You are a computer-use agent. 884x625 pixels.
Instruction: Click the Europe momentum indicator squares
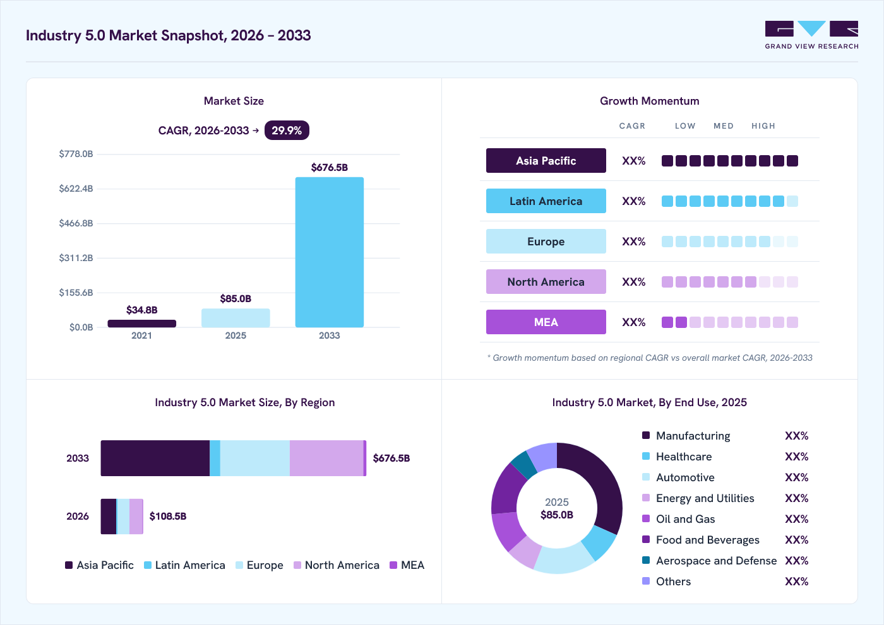click(730, 242)
